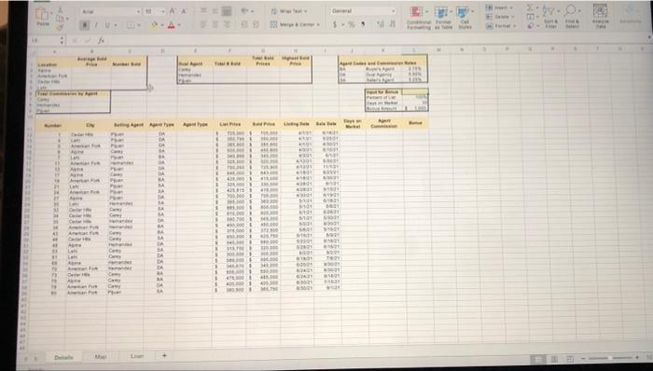This screenshot has width=653, height=371.
Task: Decrease font size with smaller A
Action: [x=184, y=12]
